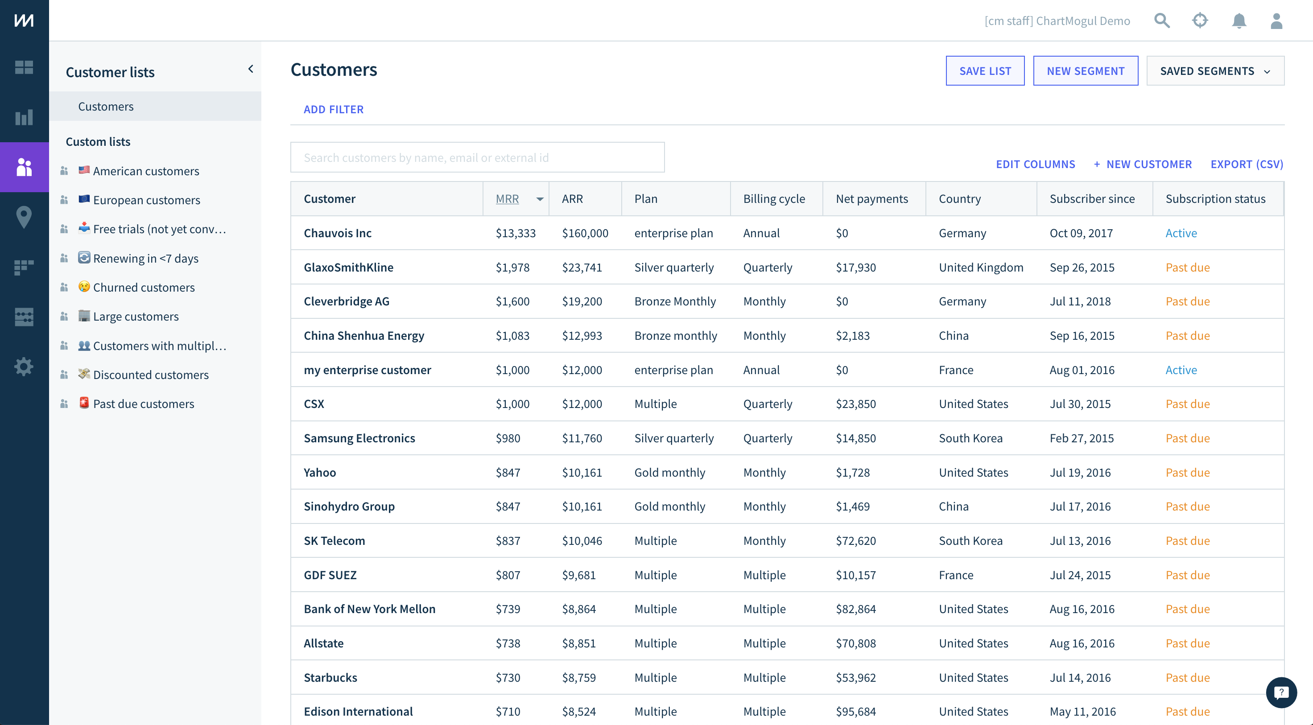Click the building icon for Large customers

(x=84, y=316)
